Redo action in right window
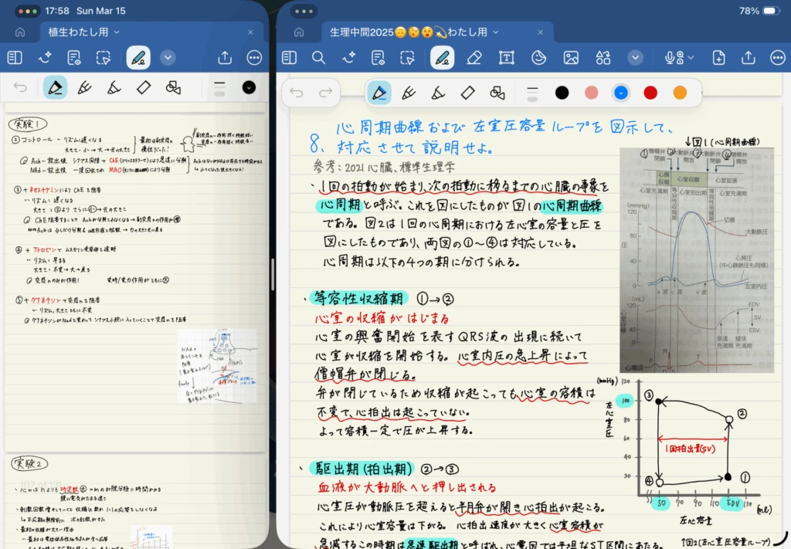 (325, 93)
